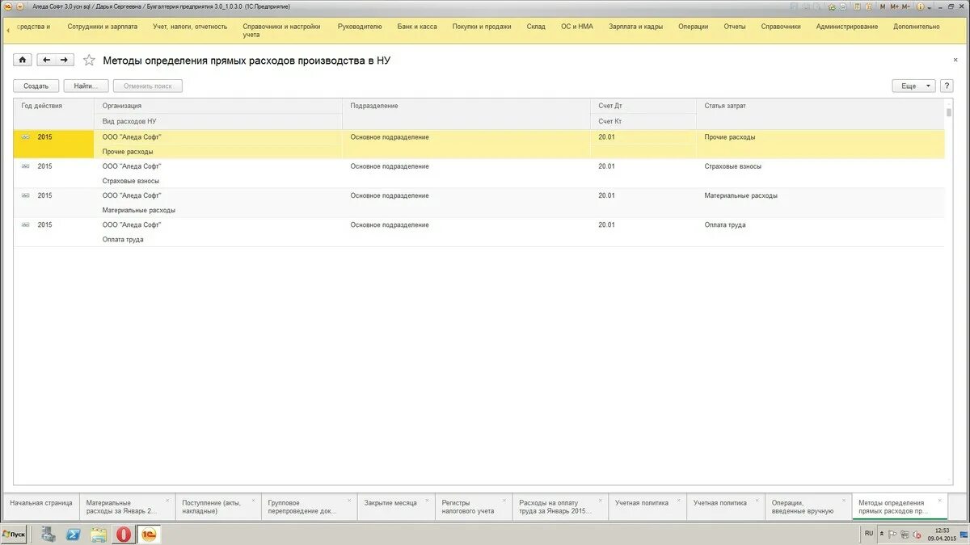Click the row icon for Прочие расходы record

point(25,137)
